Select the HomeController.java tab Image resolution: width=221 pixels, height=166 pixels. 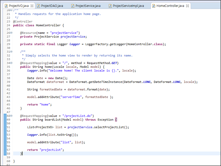pyautogui.click(x=170, y=6)
